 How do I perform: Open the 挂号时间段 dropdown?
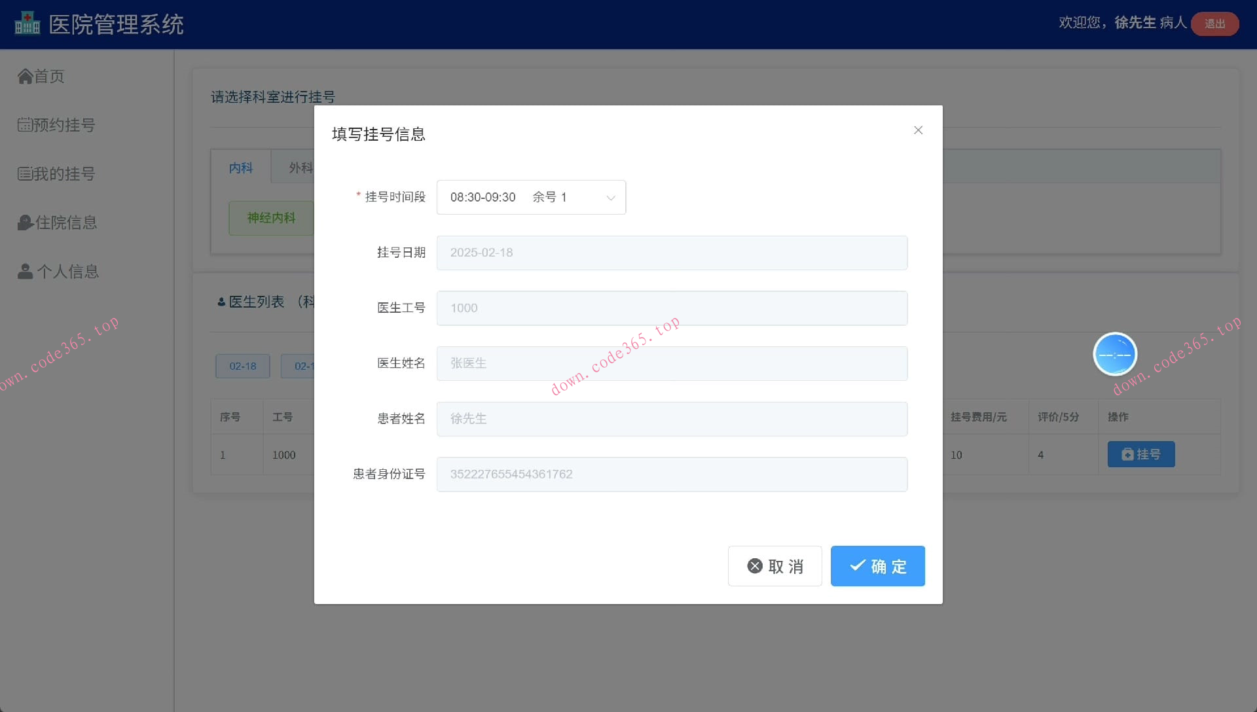530,197
